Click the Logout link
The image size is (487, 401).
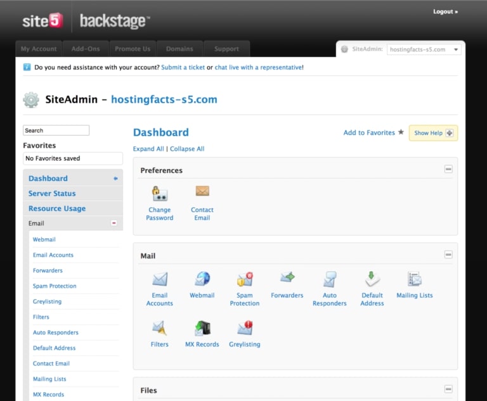click(445, 12)
